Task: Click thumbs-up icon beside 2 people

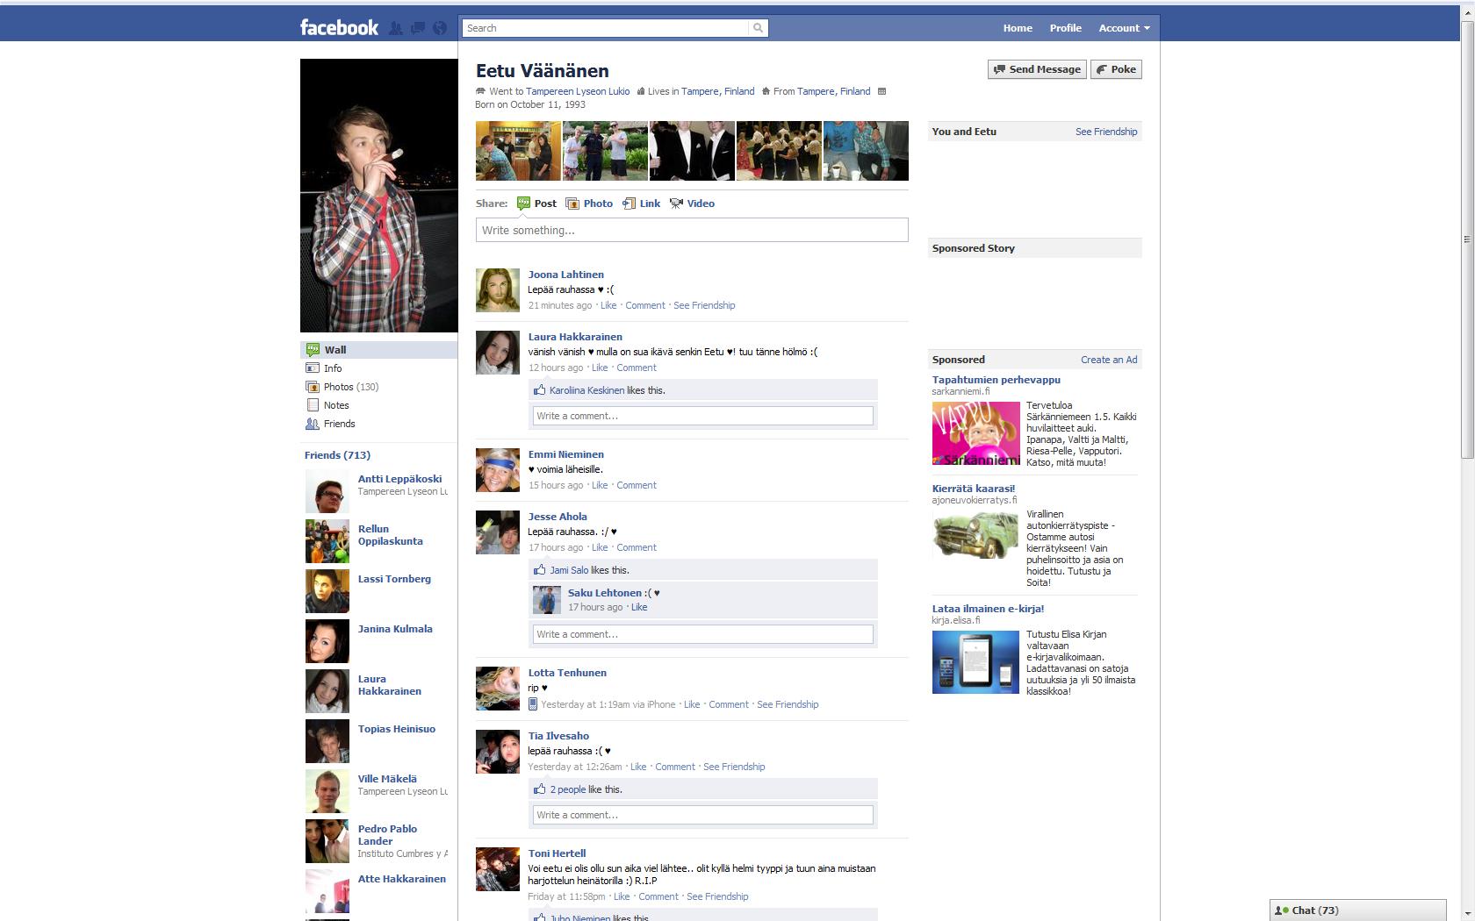Action: click(x=540, y=789)
